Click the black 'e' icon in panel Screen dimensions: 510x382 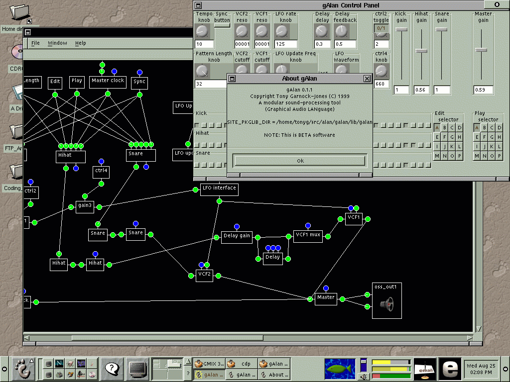[x=451, y=369]
